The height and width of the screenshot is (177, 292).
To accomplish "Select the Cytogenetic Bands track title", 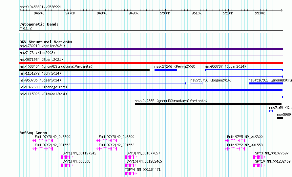I will click(x=39, y=24).
